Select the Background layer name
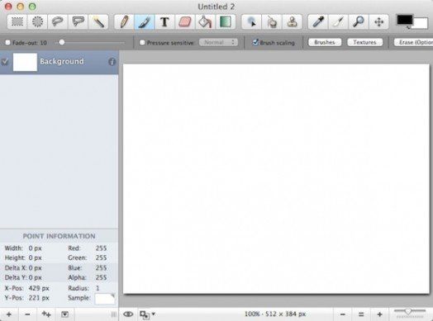 coord(62,61)
